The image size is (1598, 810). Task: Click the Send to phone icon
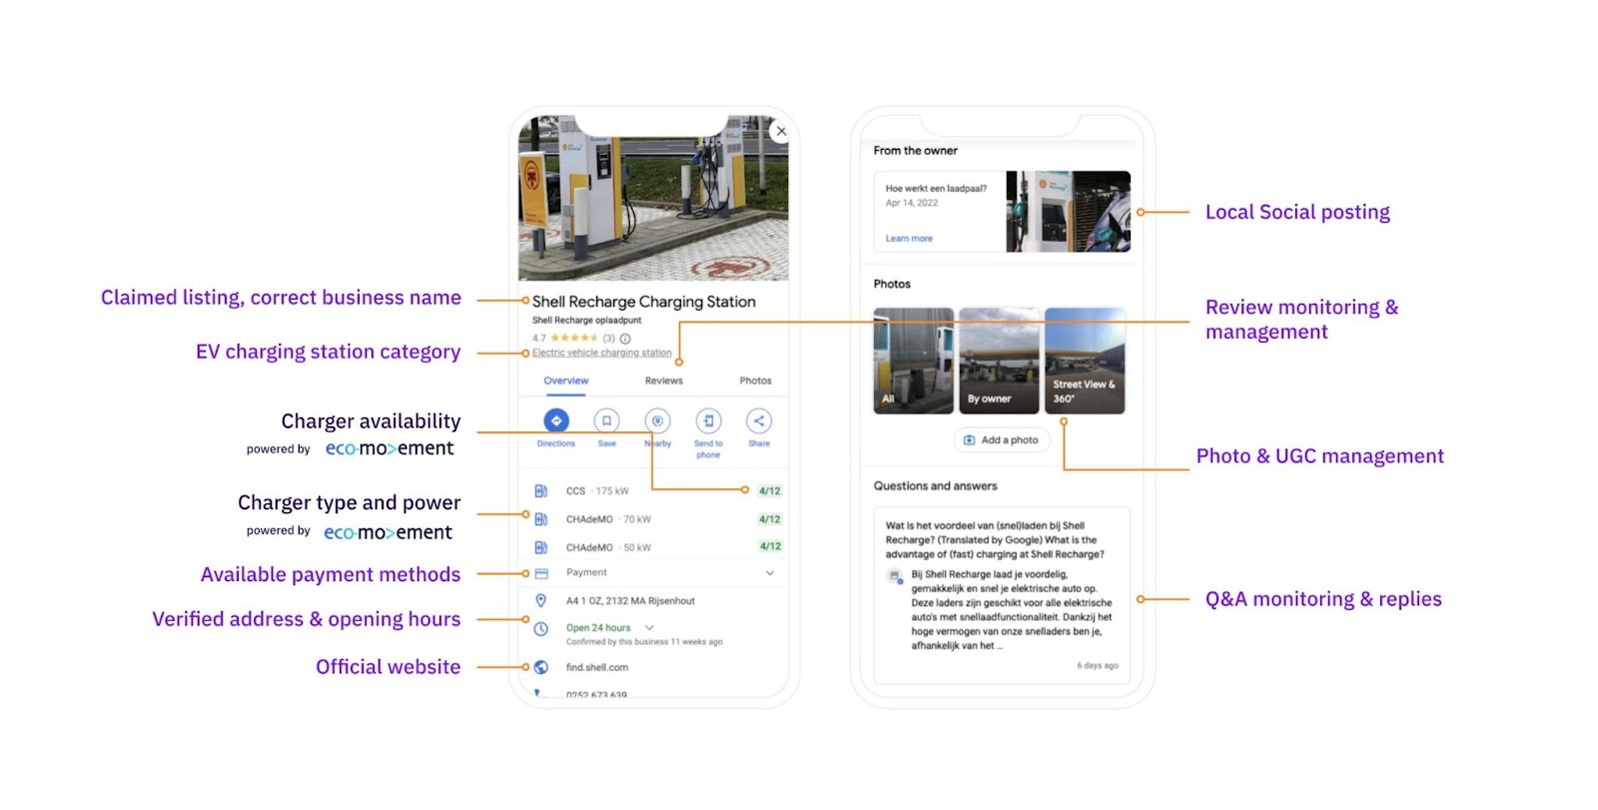(x=708, y=421)
